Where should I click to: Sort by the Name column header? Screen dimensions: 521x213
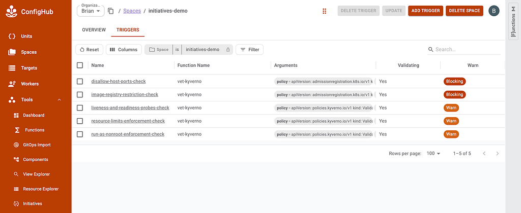[x=98, y=65]
